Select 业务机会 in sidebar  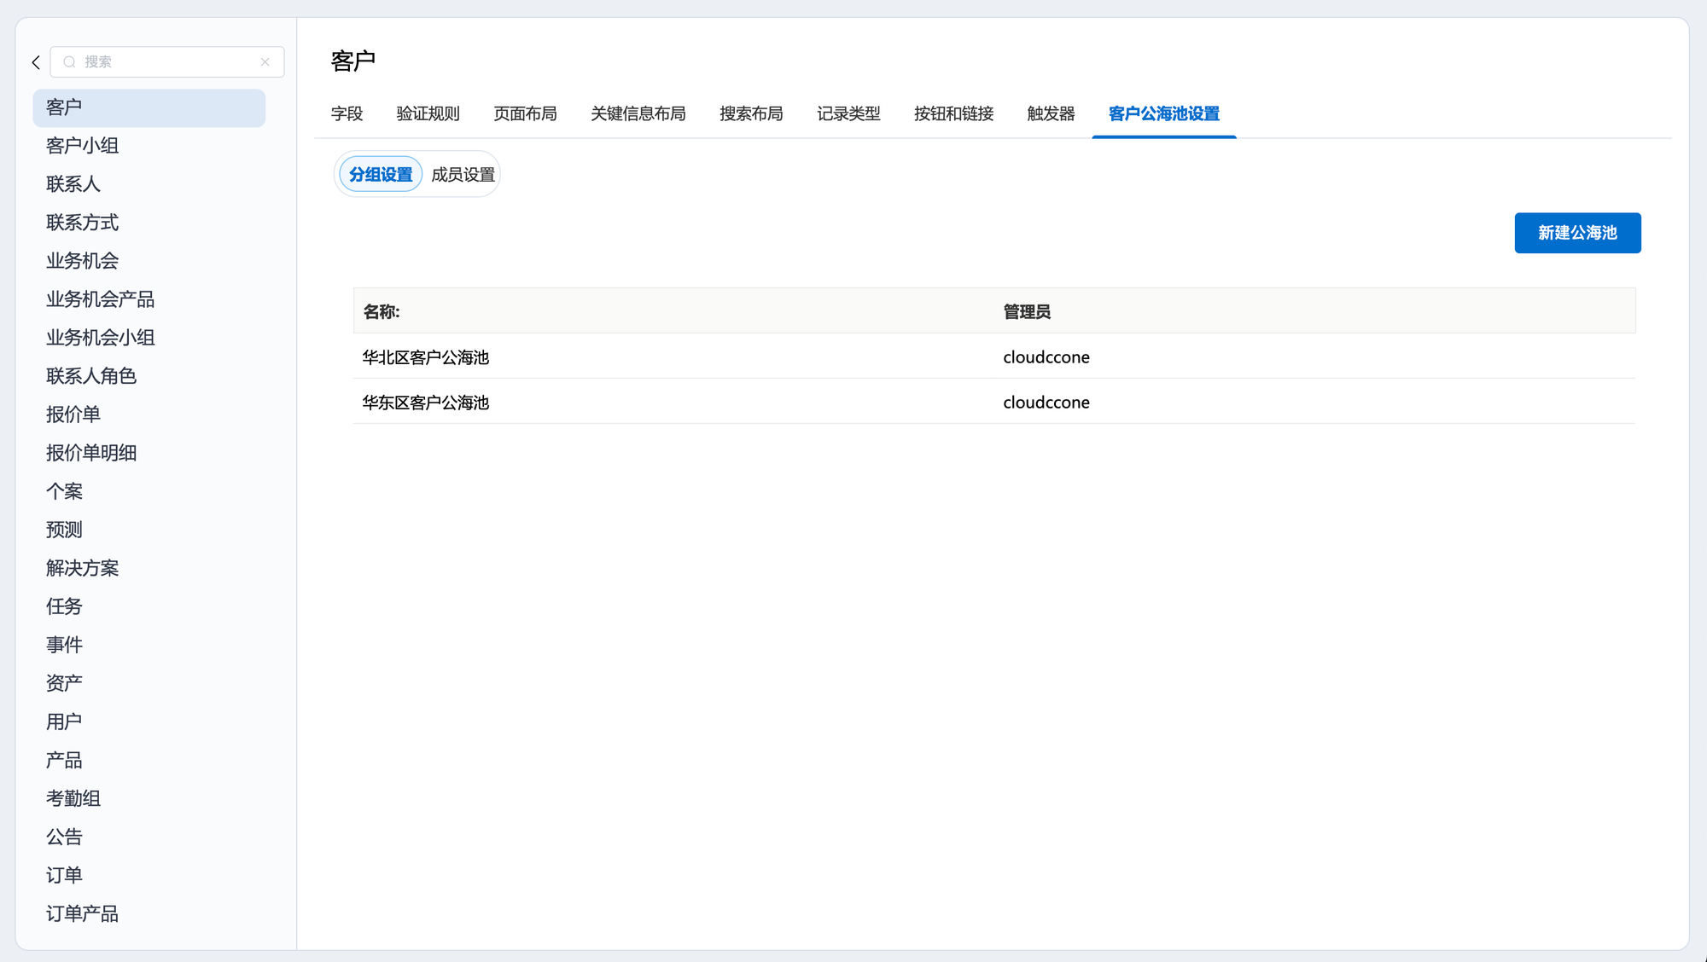coord(82,261)
